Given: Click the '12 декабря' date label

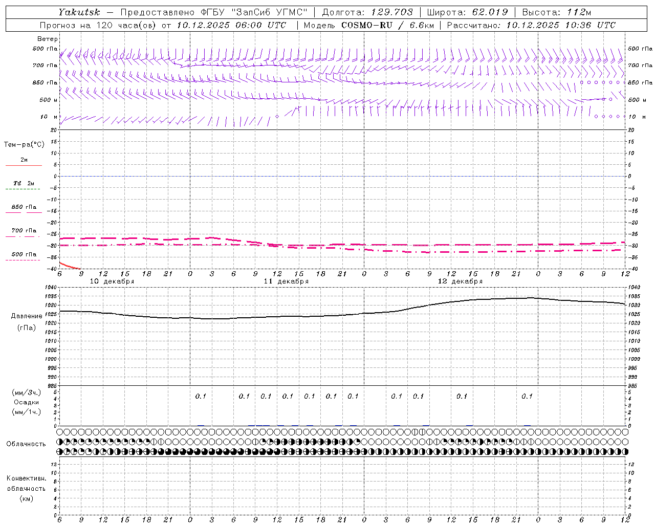Looking at the screenshot, I should click(460, 281).
